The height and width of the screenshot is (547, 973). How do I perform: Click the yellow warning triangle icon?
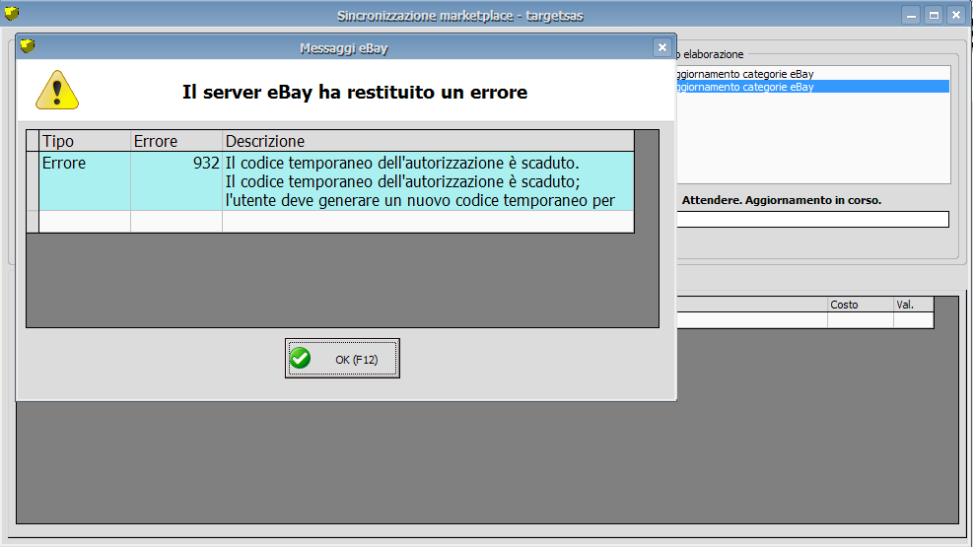tap(57, 91)
